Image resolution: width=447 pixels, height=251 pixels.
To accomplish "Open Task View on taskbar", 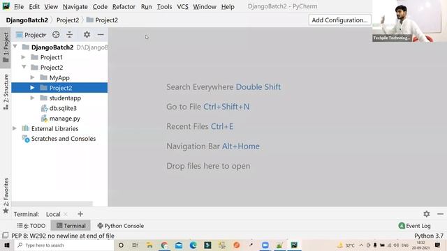I will [135, 245].
